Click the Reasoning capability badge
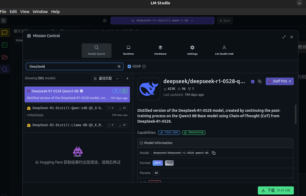 pyautogui.click(x=194, y=133)
